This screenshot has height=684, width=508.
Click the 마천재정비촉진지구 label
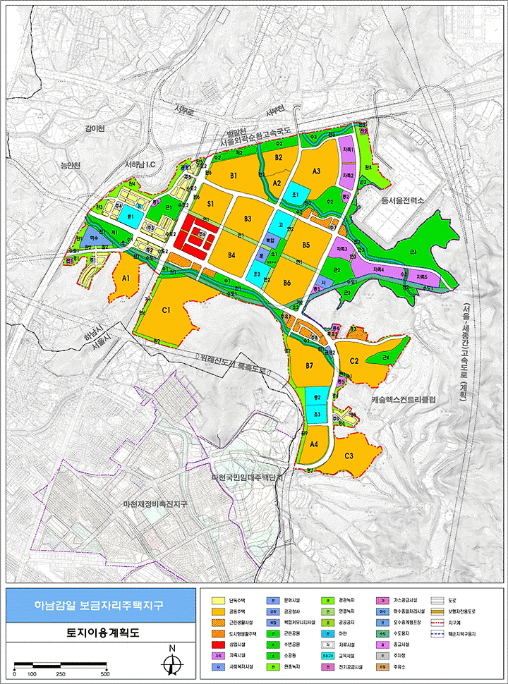pyautogui.click(x=155, y=504)
